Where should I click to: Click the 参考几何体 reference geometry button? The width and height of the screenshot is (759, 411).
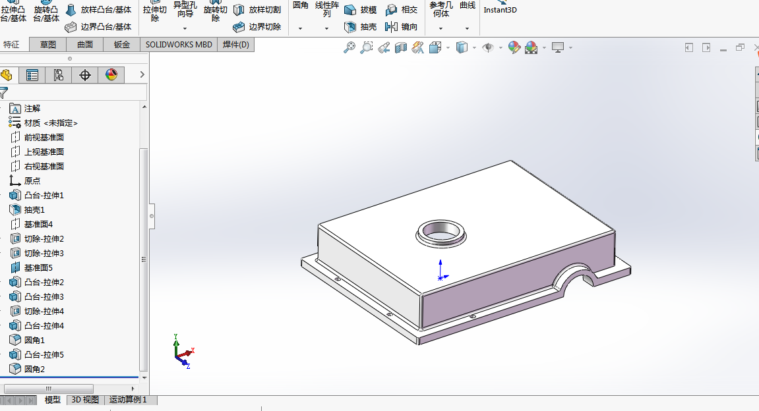click(x=440, y=9)
